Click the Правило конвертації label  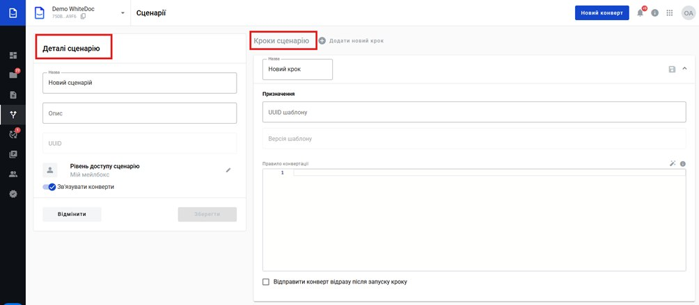[285, 163]
